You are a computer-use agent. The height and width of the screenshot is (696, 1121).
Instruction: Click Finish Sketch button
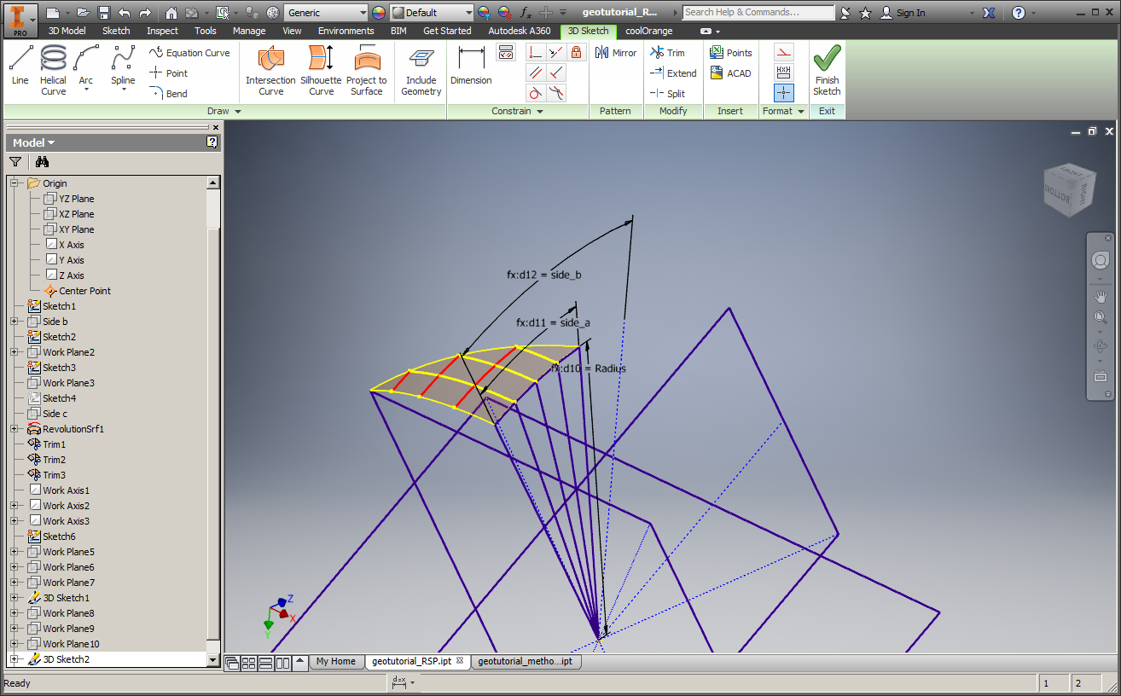[827, 70]
